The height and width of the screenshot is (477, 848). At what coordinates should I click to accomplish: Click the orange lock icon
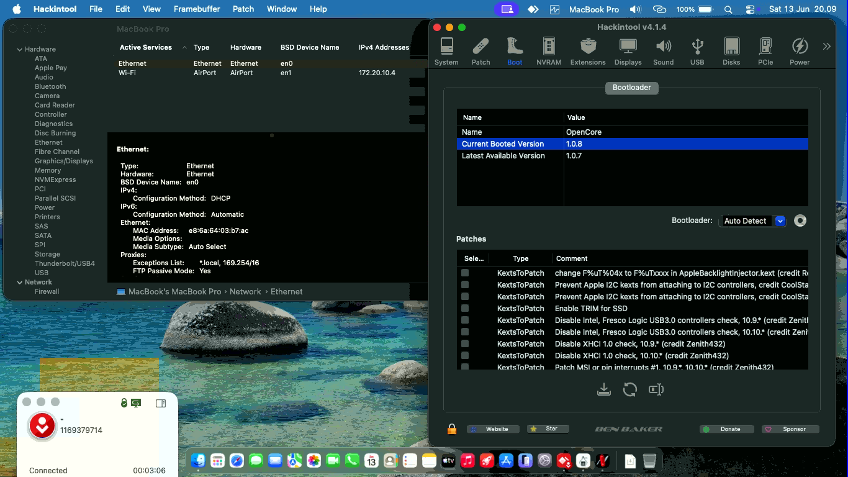(452, 429)
